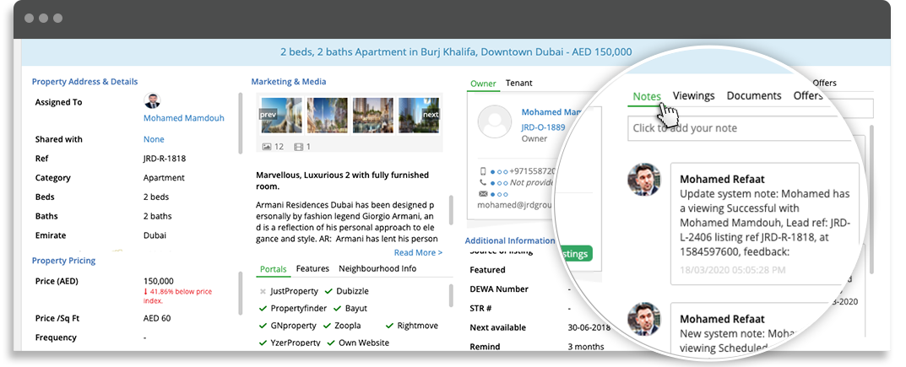Select the Documents tab
The width and height of the screenshot is (906, 367).
pos(754,96)
